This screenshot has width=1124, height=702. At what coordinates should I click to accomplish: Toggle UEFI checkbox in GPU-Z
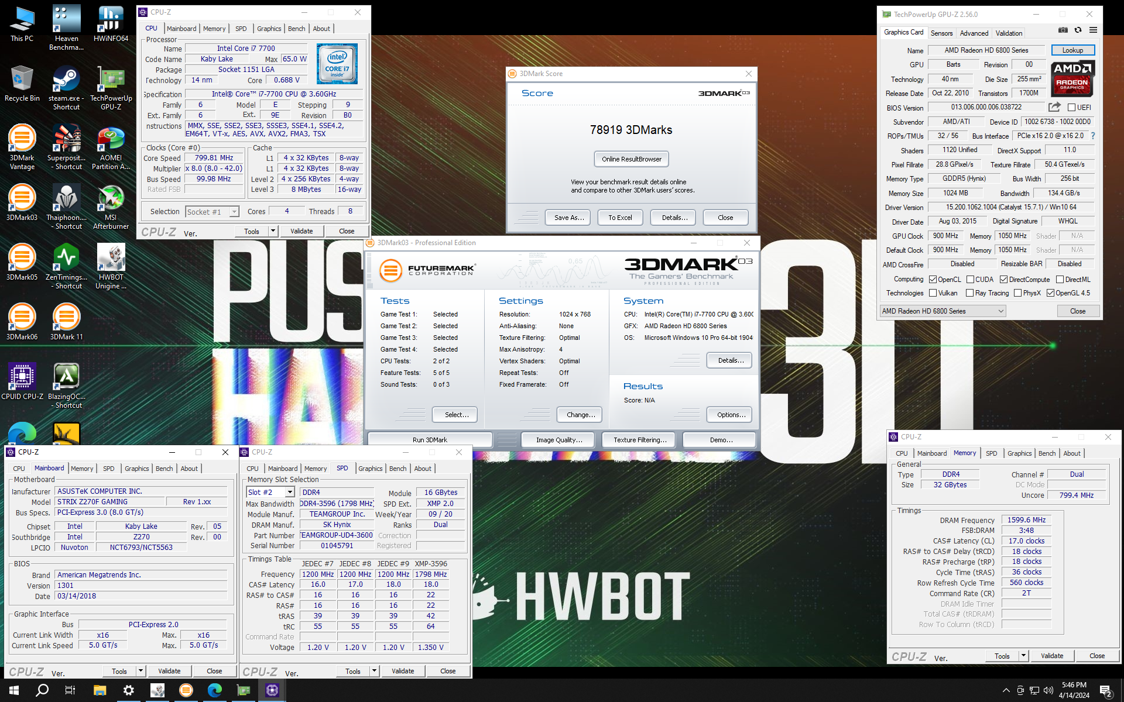tap(1071, 108)
